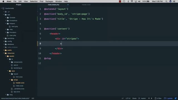Open header.scss in tree view

coord(20,83)
